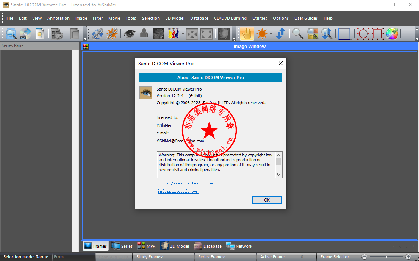The height and width of the screenshot is (261, 419).
Task: Open the Help menu
Action: tap(328, 18)
